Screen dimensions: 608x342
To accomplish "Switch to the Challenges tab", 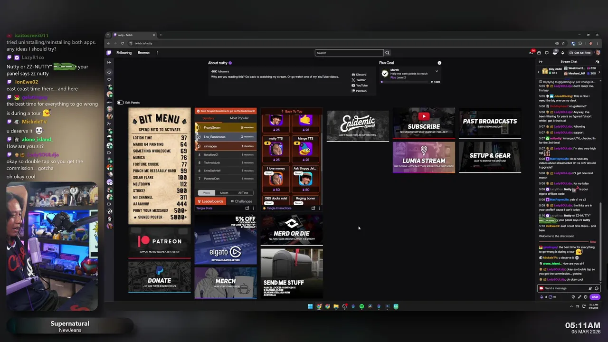I will (x=240, y=201).
